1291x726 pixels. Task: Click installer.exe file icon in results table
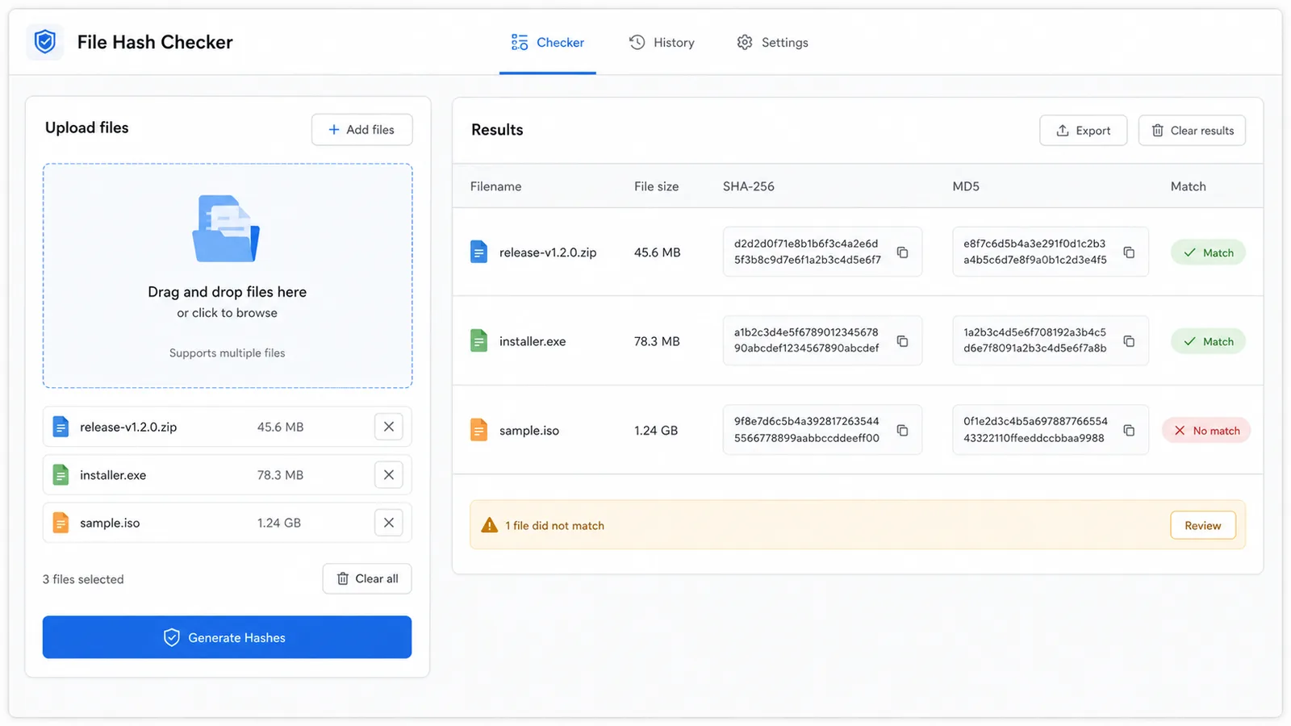click(x=478, y=341)
